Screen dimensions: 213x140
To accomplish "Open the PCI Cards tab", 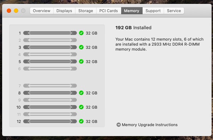I will tap(109, 11).
